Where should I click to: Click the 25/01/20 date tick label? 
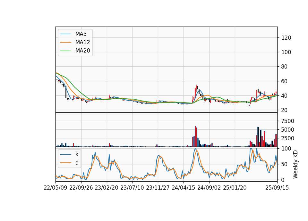point(235,188)
